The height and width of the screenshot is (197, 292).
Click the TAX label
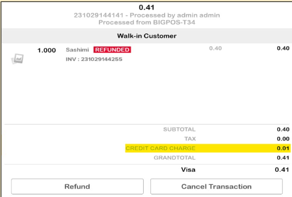(x=190, y=139)
